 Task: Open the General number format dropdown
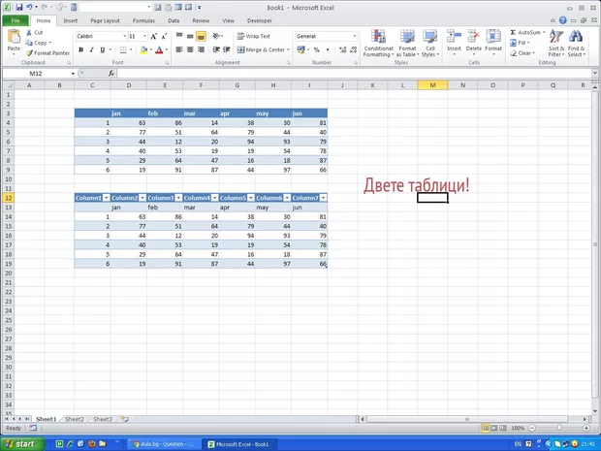click(355, 36)
